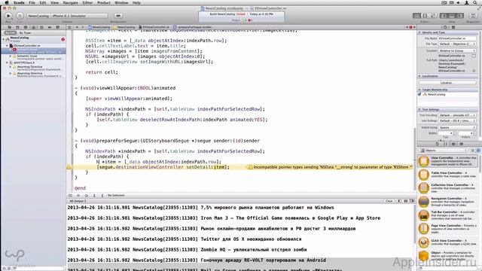The width and height of the screenshot is (482, 271).
Task: Collapse the AFHTTPClient.h issue group
Action: tap(7, 62)
